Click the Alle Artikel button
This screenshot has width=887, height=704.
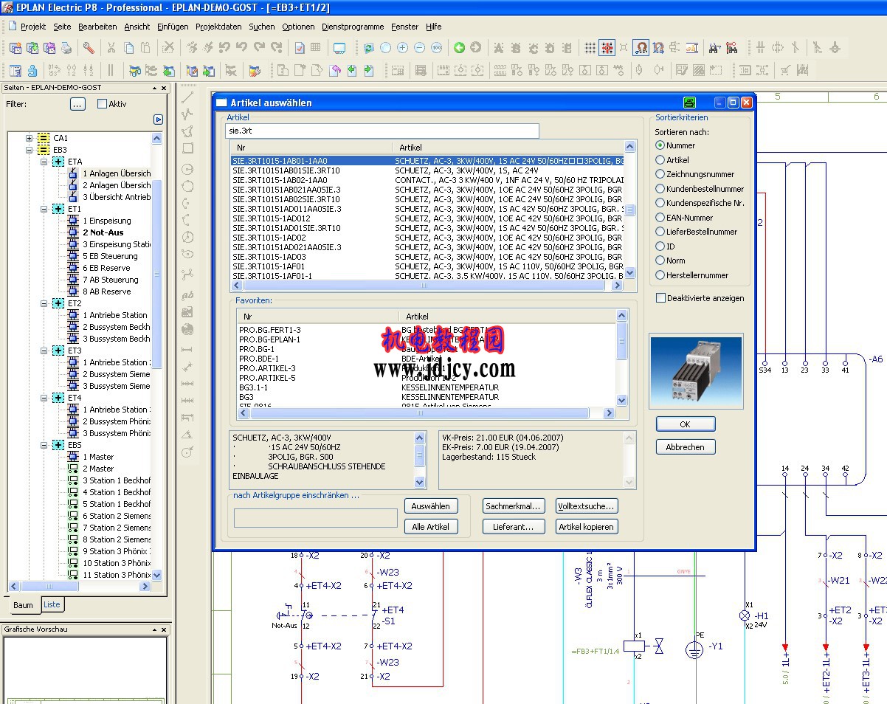pos(430,527)
